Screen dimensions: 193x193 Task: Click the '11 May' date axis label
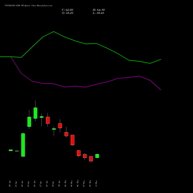(x=96, y=183)
